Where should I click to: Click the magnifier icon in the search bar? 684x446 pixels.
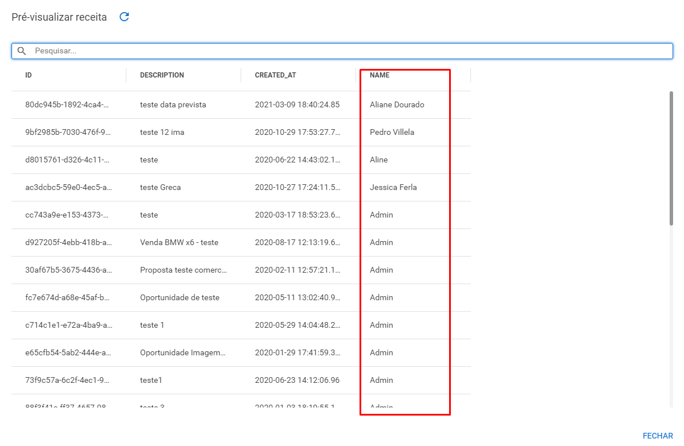coord(22,51)
